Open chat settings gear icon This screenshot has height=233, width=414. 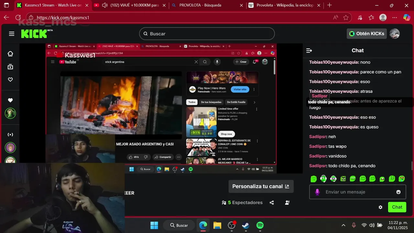(x=380, y=207)
